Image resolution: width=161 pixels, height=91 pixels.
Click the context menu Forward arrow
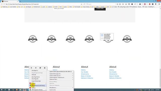(x=36, y=68)
